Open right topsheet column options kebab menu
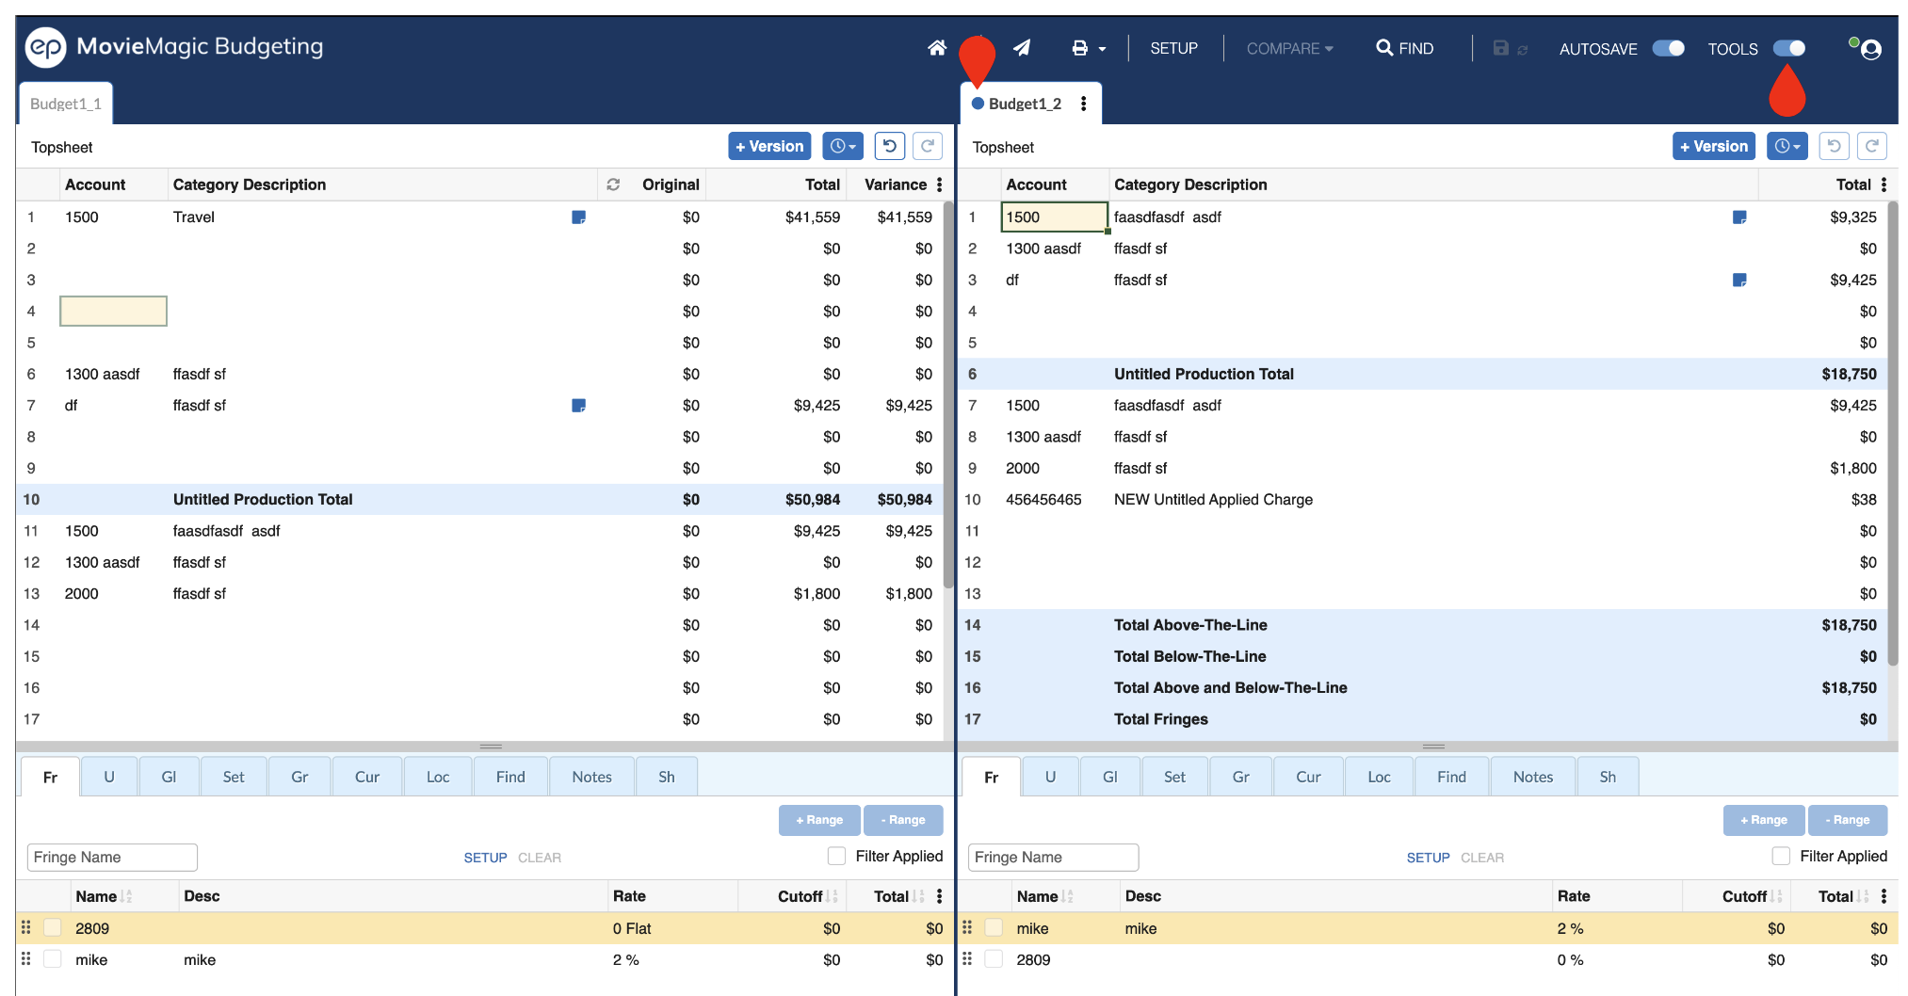The width and height of the screenshot is (1908, 996). tap(1884, 185)
